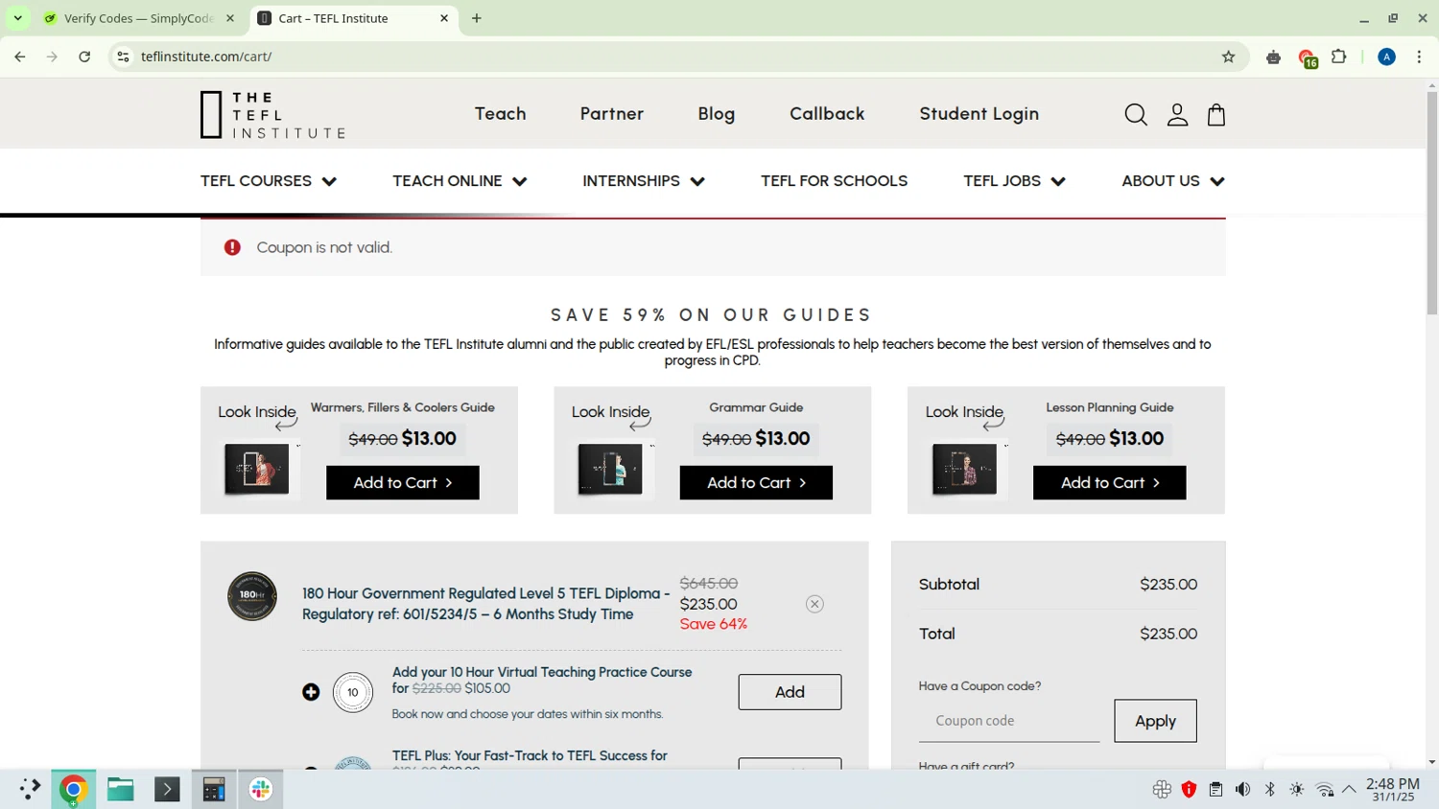Expand the INTERNSHIPS dropdown
This screenshot has height=809, width=1439.
click(644, 181)
